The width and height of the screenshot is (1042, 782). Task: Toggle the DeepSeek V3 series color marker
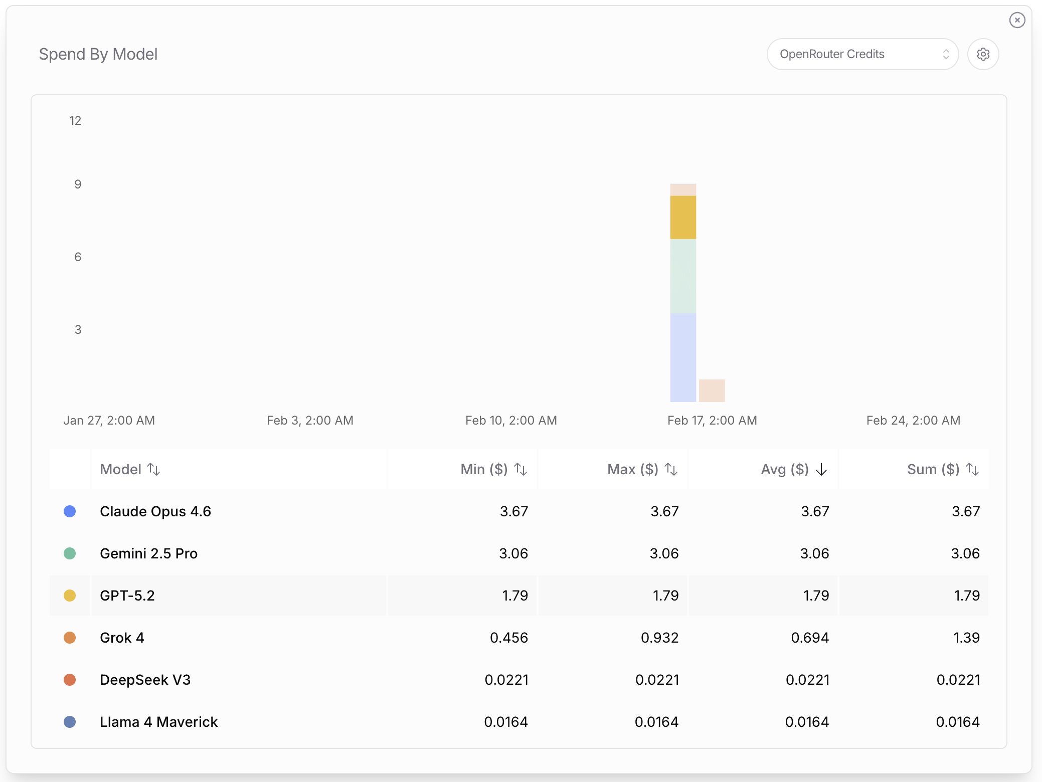70,680
